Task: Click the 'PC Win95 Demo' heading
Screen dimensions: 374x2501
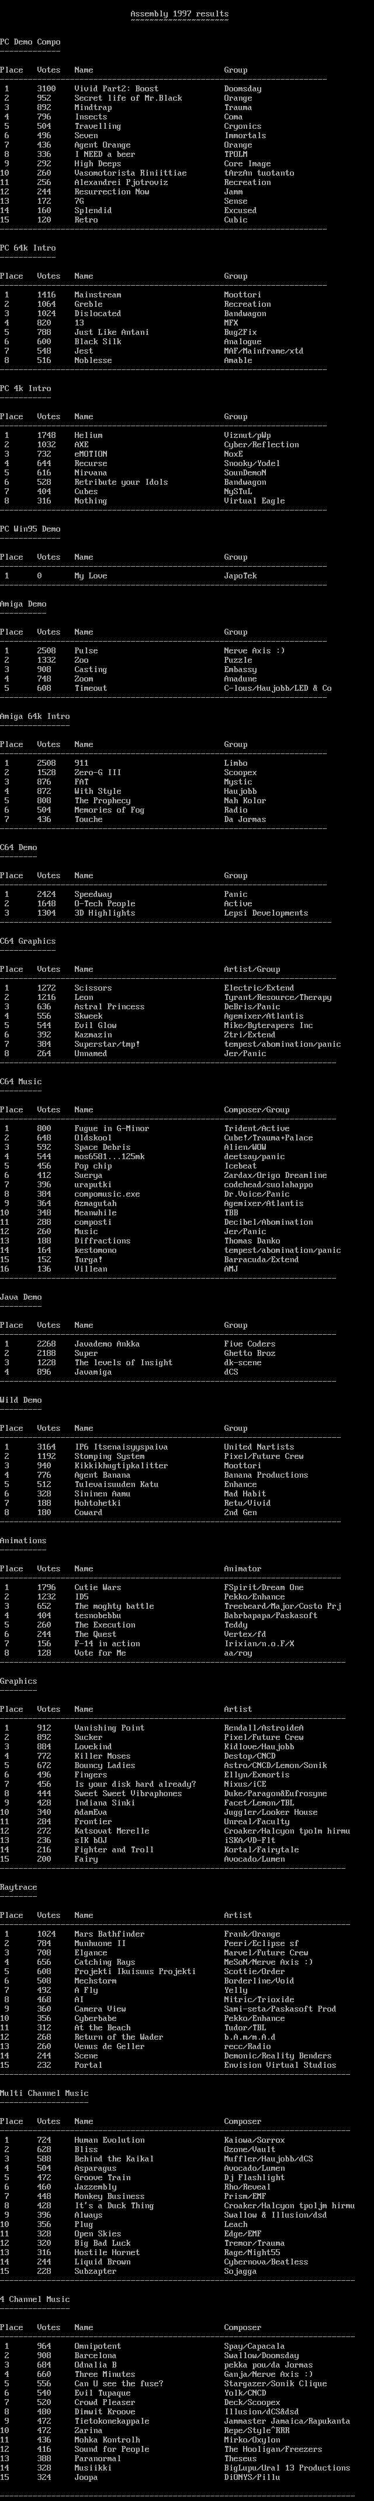Action: point(30,529)
